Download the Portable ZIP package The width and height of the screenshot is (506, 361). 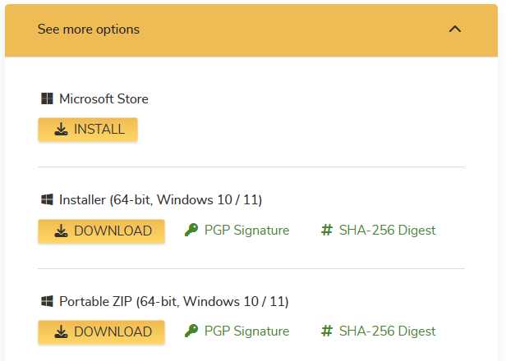[102, 332]
